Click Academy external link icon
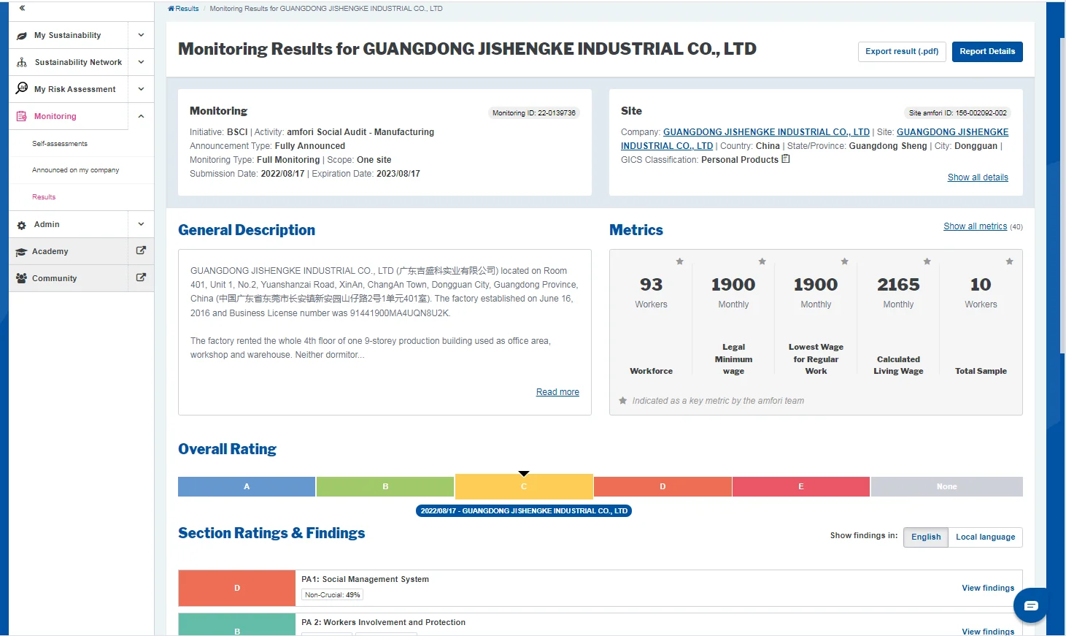1066x636 pixels. point(141,250)
